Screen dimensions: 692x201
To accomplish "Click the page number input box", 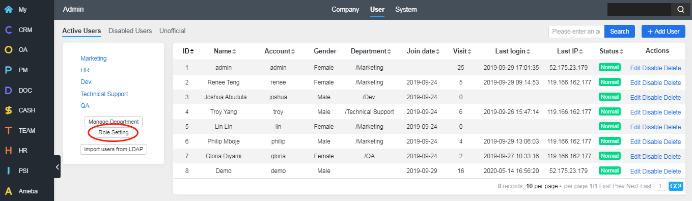I will pos(660,186).
